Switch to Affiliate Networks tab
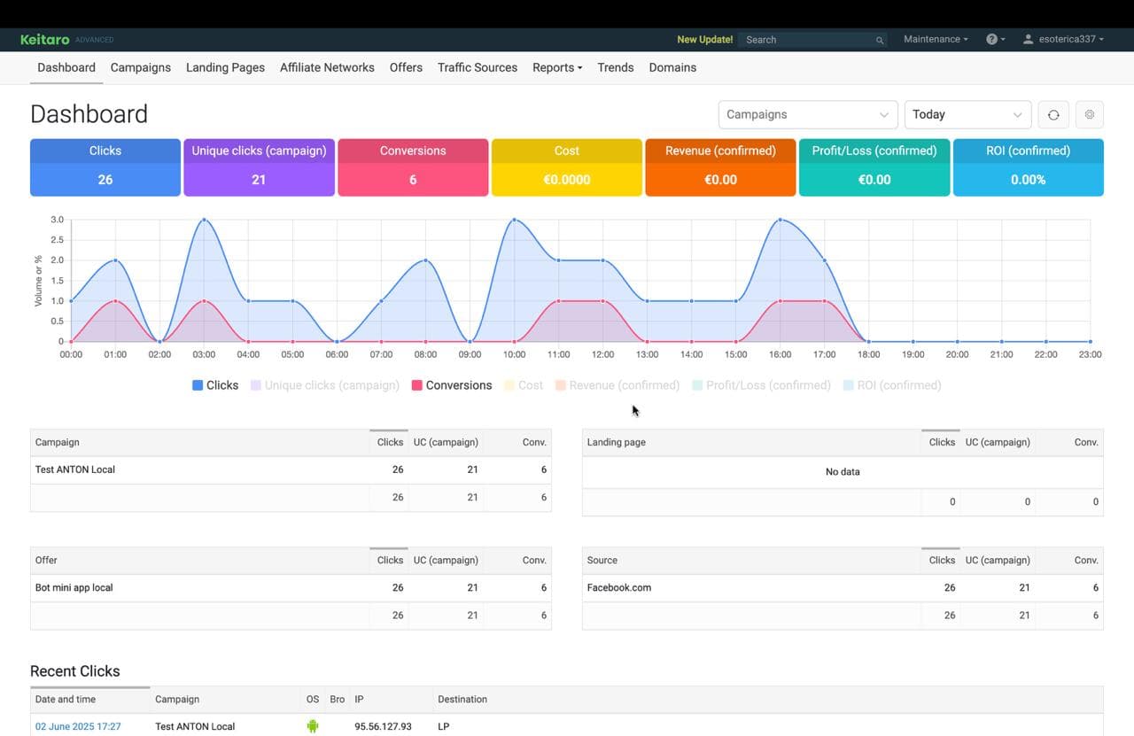Viewport: 1134px width, 736px height. 327,67
